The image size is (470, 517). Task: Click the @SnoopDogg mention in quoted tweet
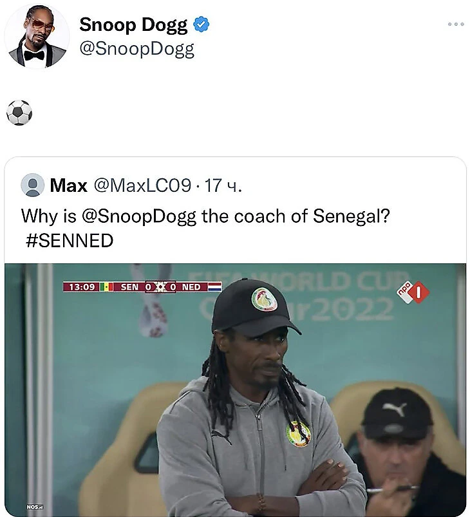[x=138, y=216]
